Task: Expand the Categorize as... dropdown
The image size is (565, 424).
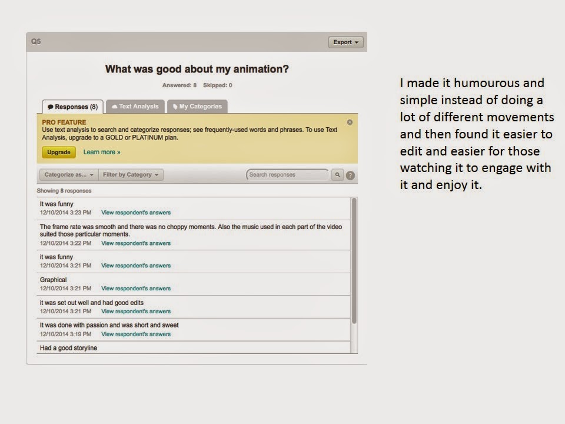Action: coord(69,174)
